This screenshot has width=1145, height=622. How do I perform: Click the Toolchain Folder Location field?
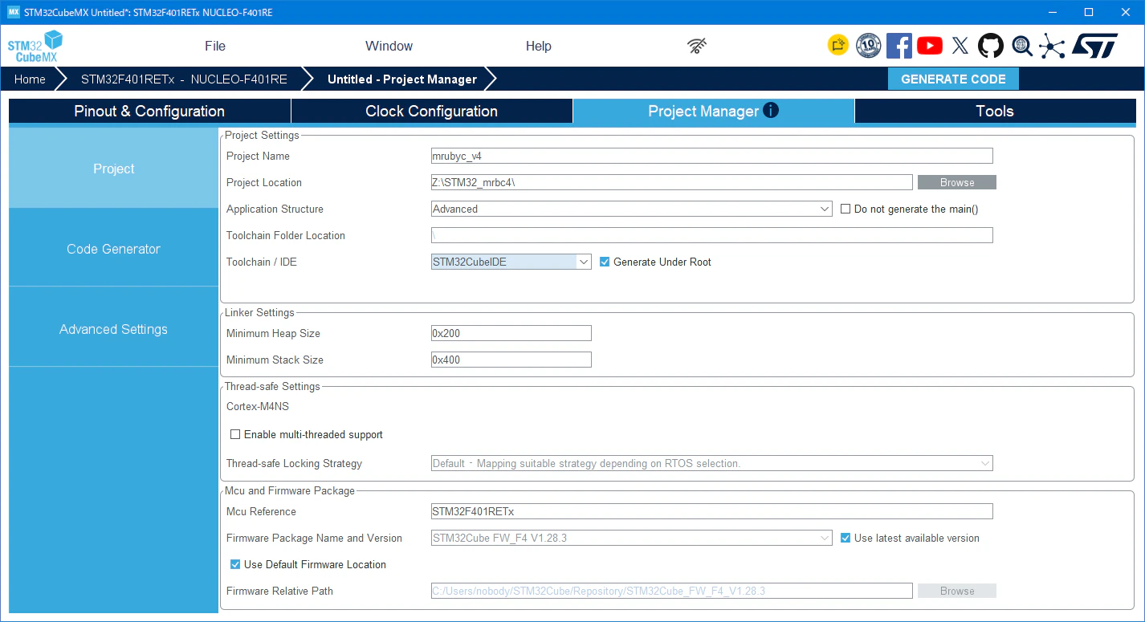(x=712, y=235)
